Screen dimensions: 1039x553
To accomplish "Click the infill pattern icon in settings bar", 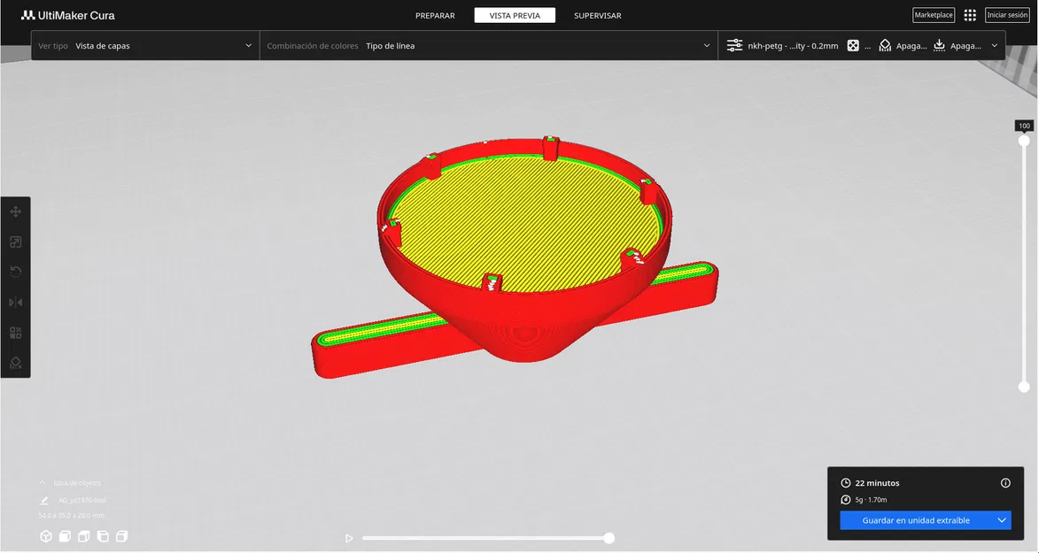I will [x=853, y=46].
